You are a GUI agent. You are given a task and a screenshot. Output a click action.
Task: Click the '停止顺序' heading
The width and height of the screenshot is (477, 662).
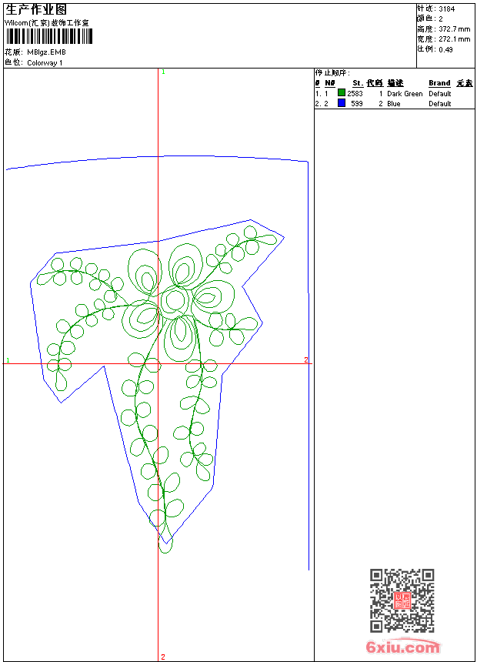(x=332, y=72)
